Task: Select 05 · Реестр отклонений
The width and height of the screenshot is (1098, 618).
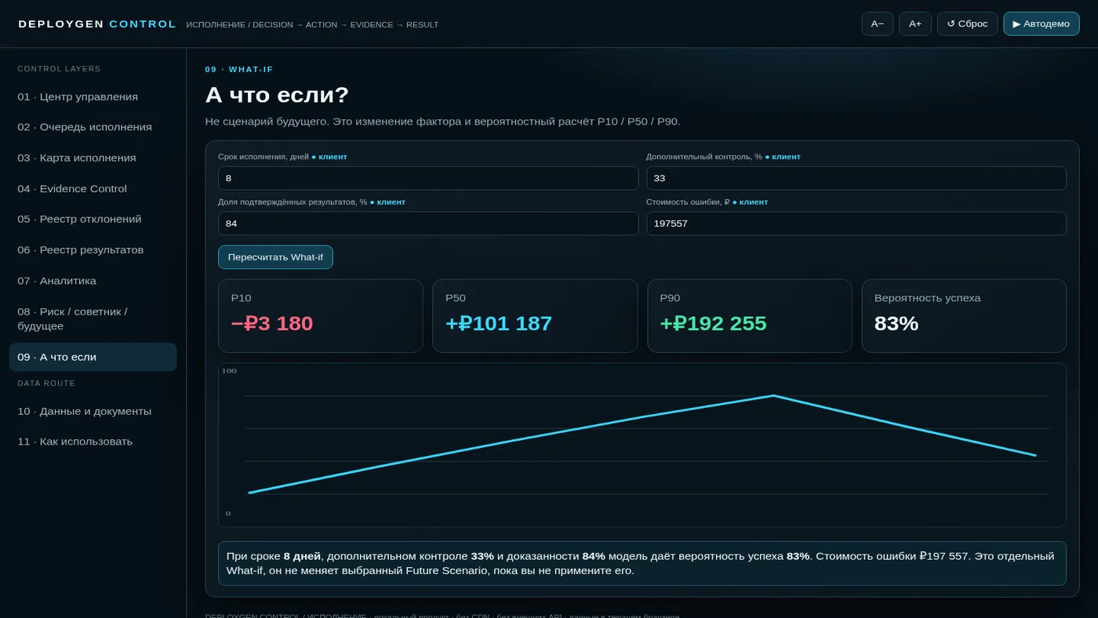Action: pyautogui.click(x=93, y=219)
